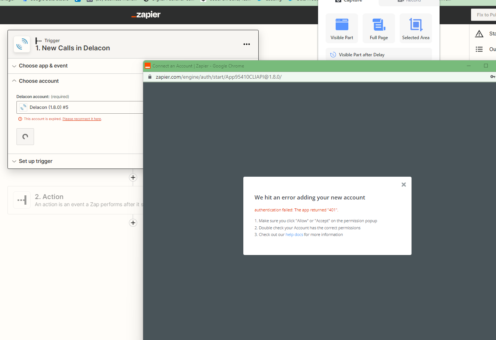Open the Delacon account dropdown

pos(80,107)
